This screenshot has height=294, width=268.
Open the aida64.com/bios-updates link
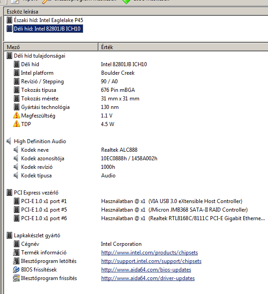(x=146, y=270)
